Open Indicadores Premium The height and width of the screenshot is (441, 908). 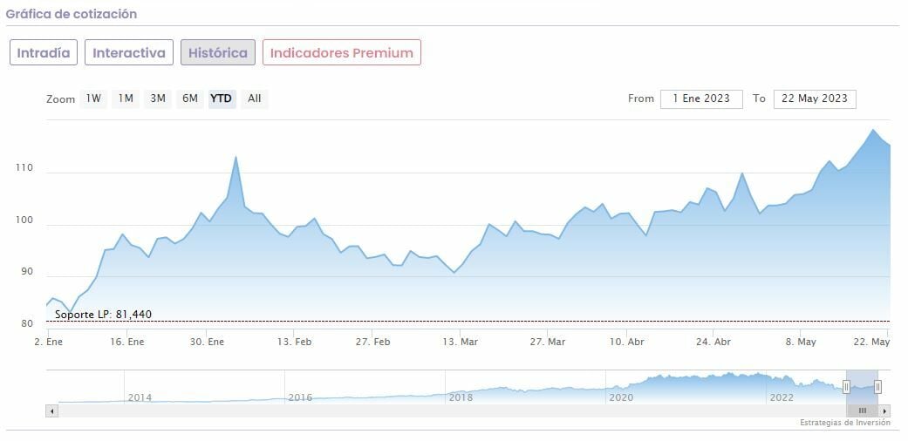point(342,52)
